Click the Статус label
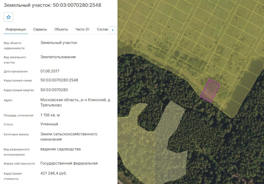 tap(9, 124)
